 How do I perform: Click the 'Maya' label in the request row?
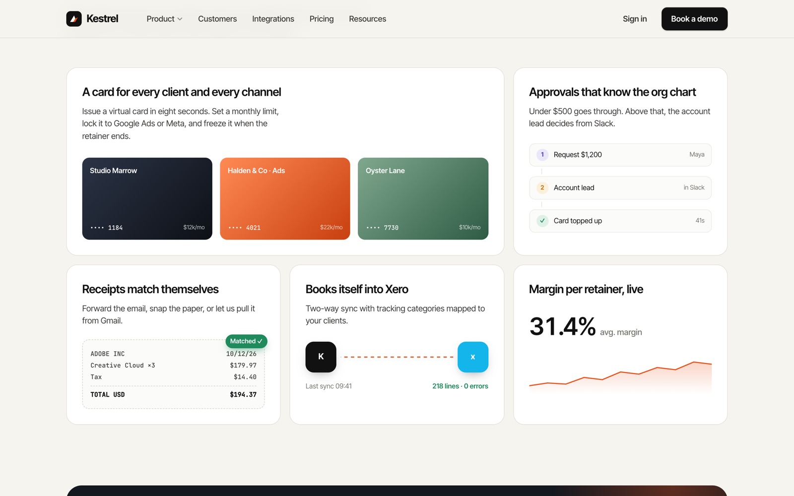click(697, 155)
